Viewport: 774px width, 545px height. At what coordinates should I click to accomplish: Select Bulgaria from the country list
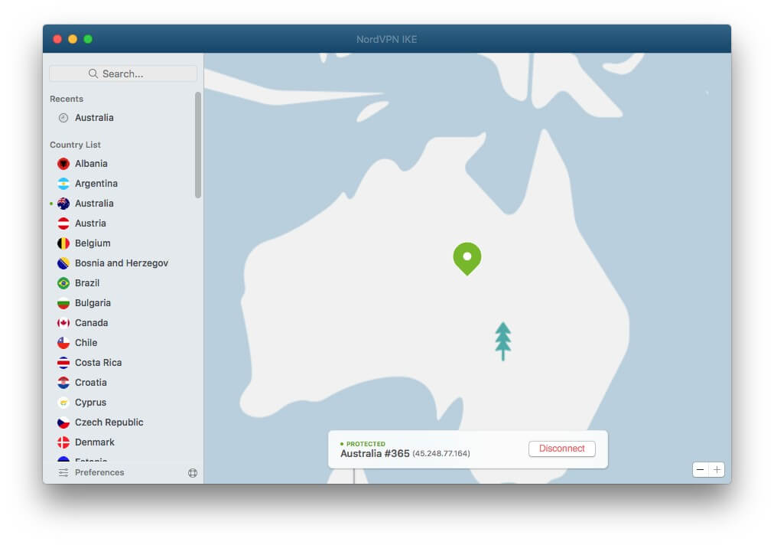pos(93,303)
